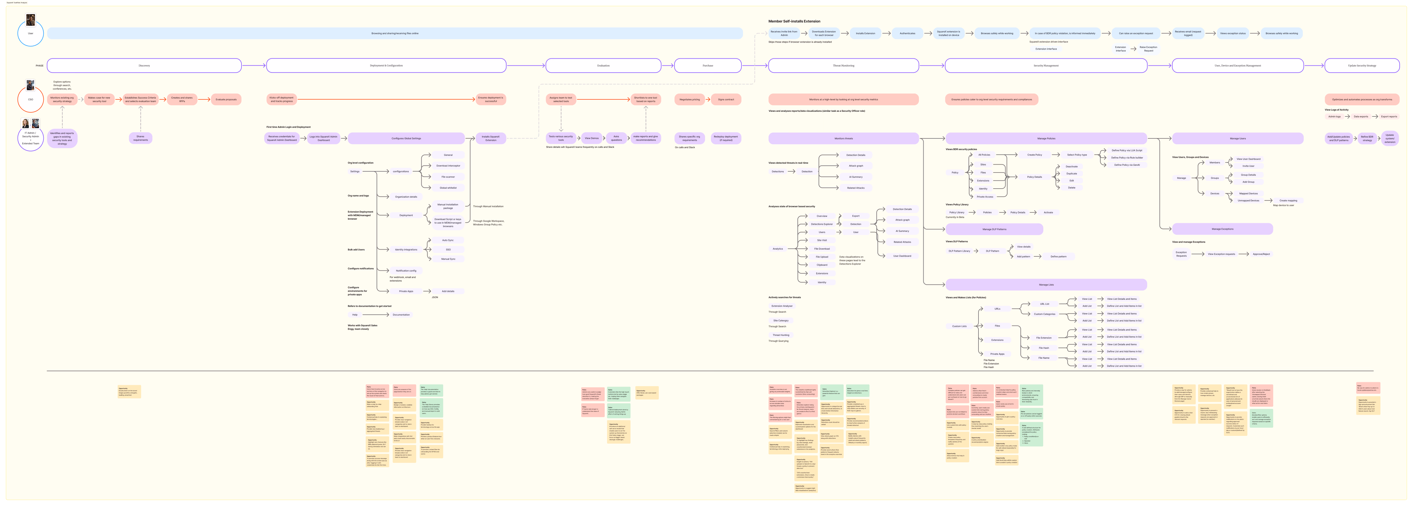Screen dimensions: 1413x506
Task: Select the Discovery phase box
Action: coord(144,66)
